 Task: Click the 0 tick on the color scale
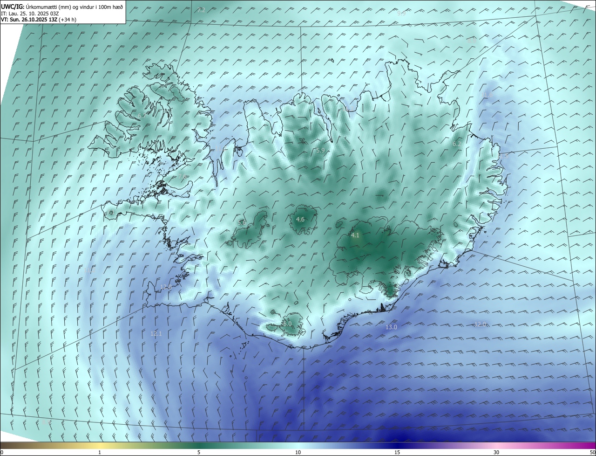click(2, 453)
